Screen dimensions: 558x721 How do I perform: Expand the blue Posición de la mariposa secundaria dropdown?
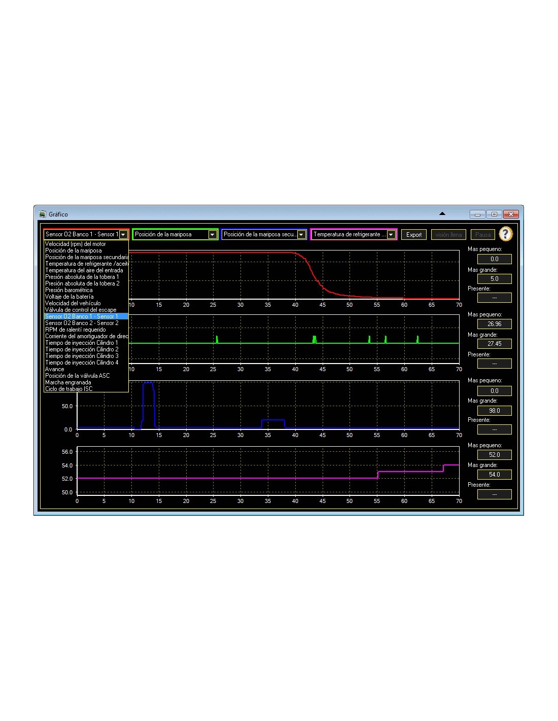coord(301,235)
